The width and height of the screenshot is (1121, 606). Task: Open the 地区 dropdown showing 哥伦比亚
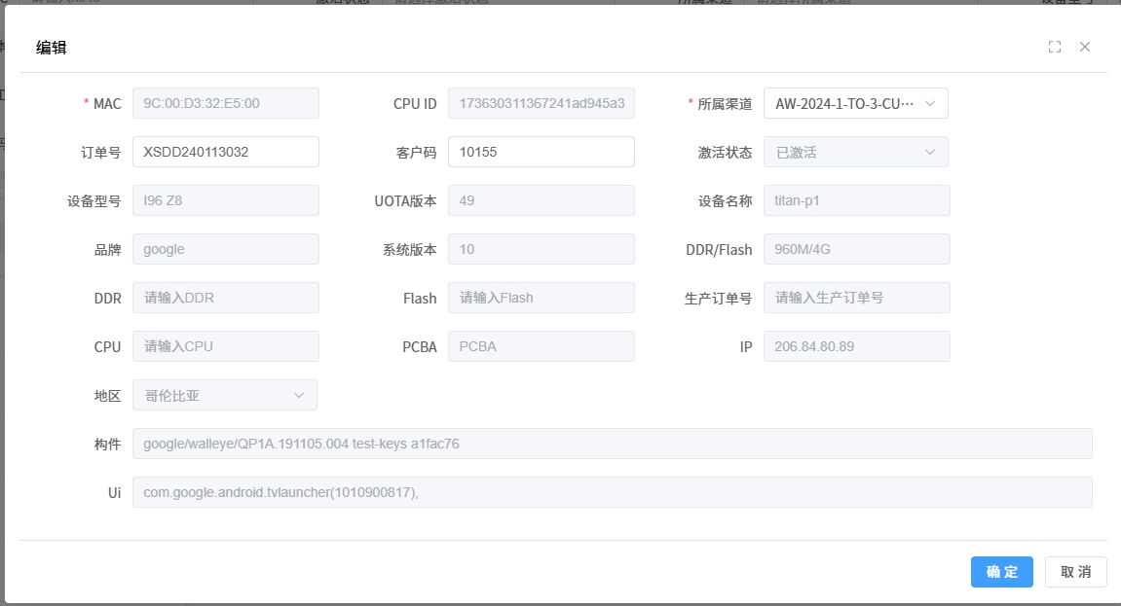[224, 395]
